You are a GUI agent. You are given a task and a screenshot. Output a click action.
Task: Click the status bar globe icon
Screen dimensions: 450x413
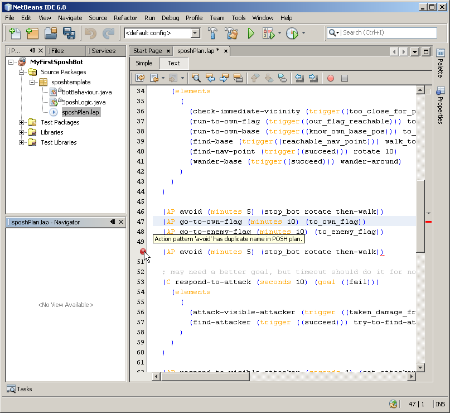point(393,404)
